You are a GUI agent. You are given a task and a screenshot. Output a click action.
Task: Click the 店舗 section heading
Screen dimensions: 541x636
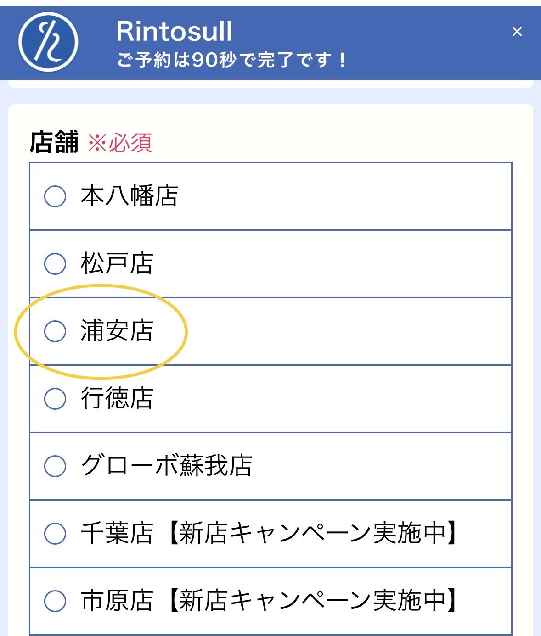54,142
